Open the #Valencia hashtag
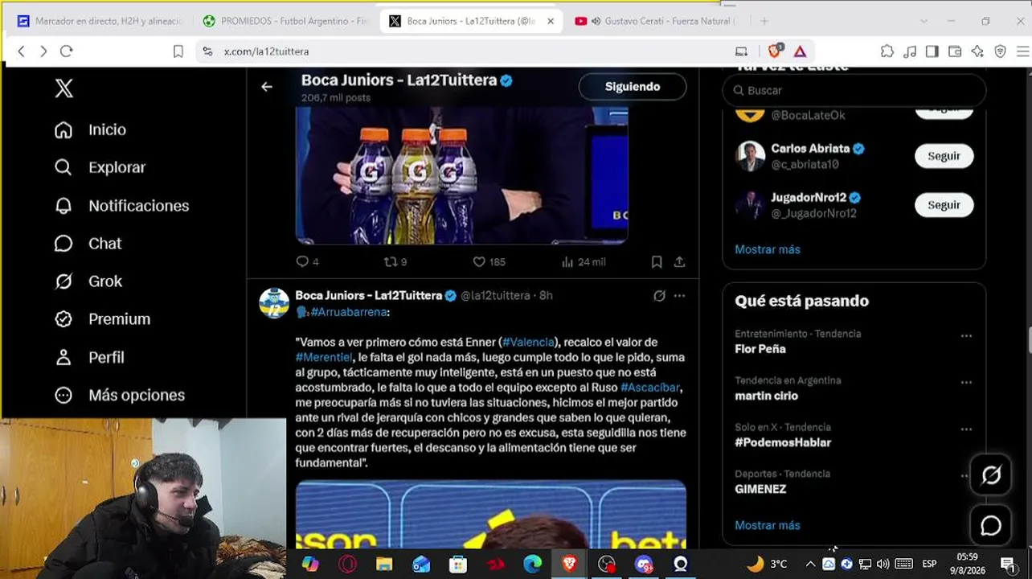The image size is (1032, 579). 528,342
